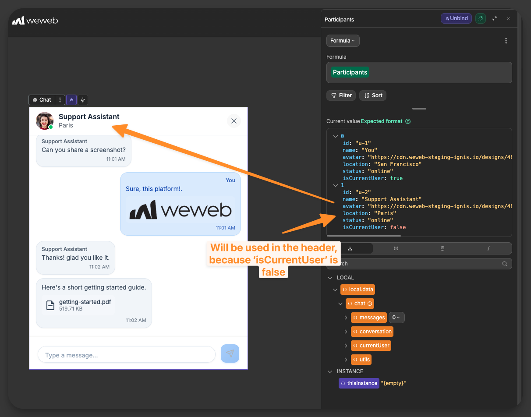Click the 'Type a message...' input field
This screenshot has height=417, width=531.
pyautogui.click(x=126, y=355)
